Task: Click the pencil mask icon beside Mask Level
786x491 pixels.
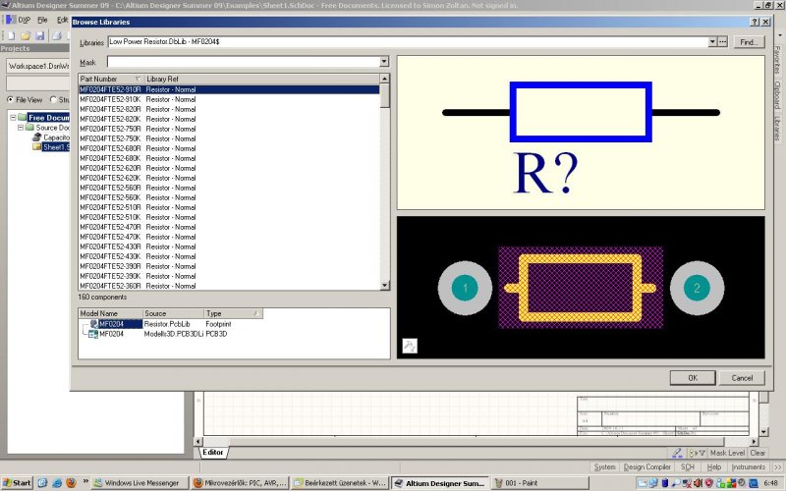Action: (677, 453)
